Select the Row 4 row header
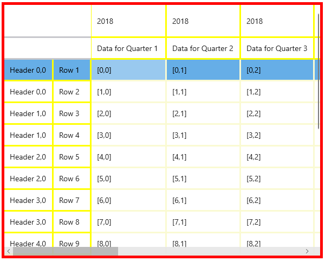Screen dimensions: 325x261 71,135
